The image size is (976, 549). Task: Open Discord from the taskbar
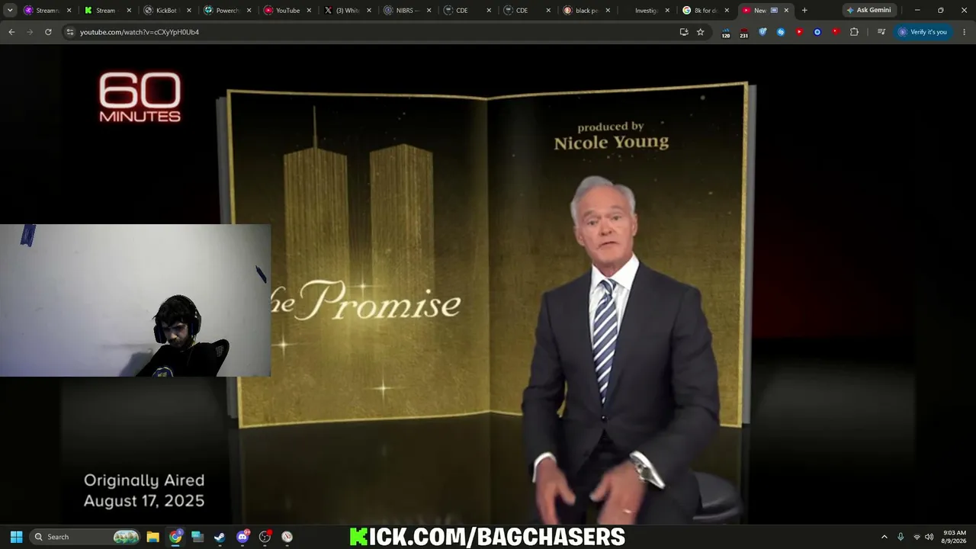[x=242, y=537]
